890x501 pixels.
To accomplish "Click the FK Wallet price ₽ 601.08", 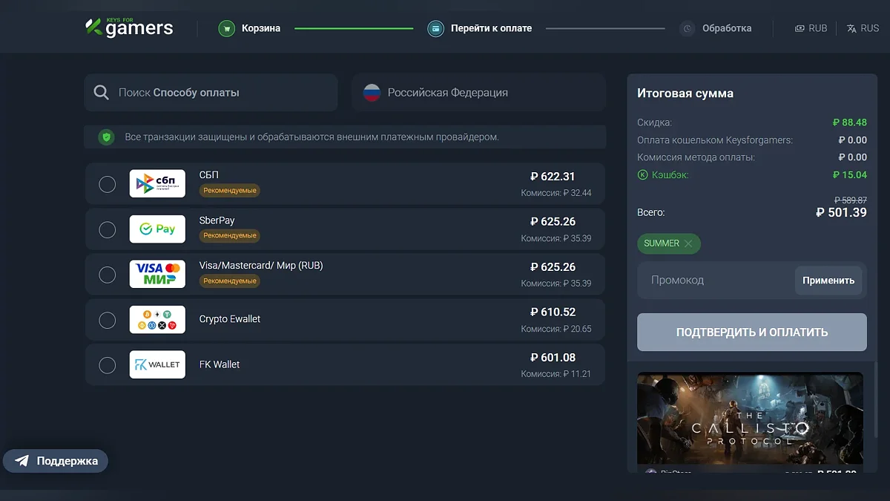I will coord(553,358).
